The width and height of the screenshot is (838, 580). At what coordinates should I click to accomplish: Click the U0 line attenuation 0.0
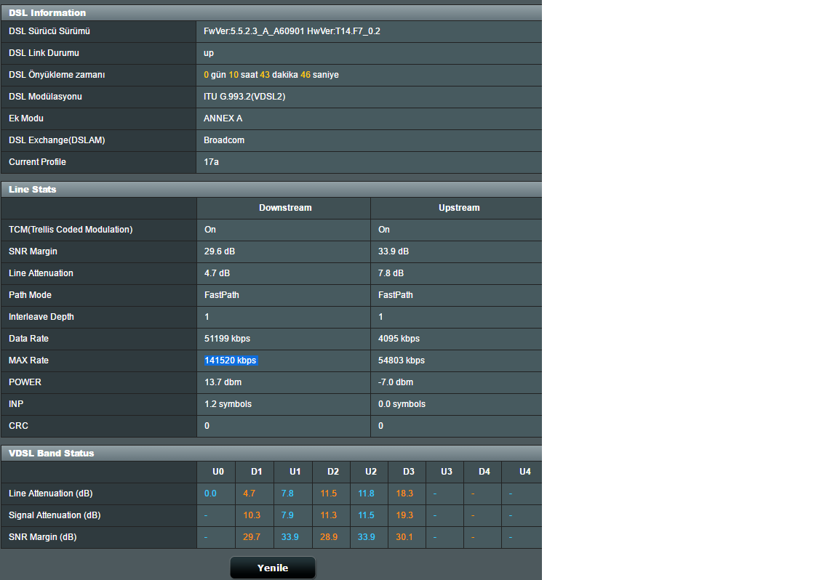[x=210, y=494]
